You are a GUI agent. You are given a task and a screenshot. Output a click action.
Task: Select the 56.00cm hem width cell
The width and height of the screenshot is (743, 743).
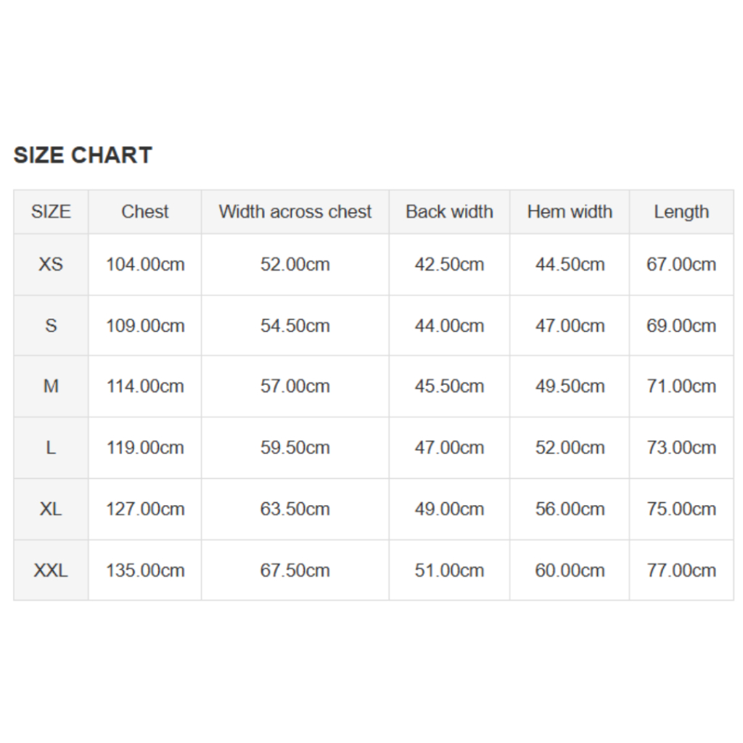[x=570, y=509]
